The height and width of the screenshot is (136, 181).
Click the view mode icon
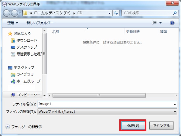click(x=155, y=23)
